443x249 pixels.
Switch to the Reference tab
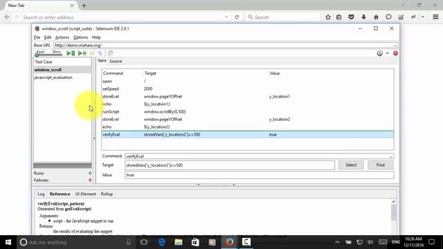pyautogui.click(x=60, y=194)
